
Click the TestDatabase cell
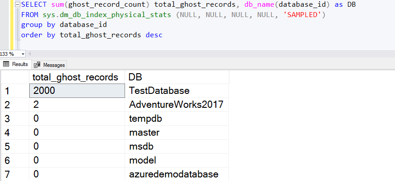[159, 90]
